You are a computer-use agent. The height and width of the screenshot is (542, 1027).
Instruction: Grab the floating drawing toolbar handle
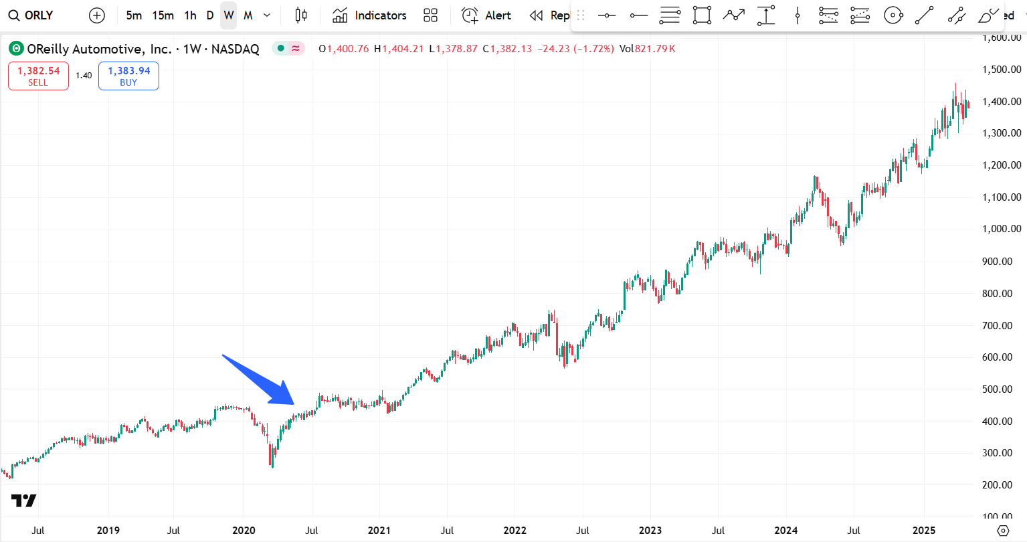(x=581, y=15)
